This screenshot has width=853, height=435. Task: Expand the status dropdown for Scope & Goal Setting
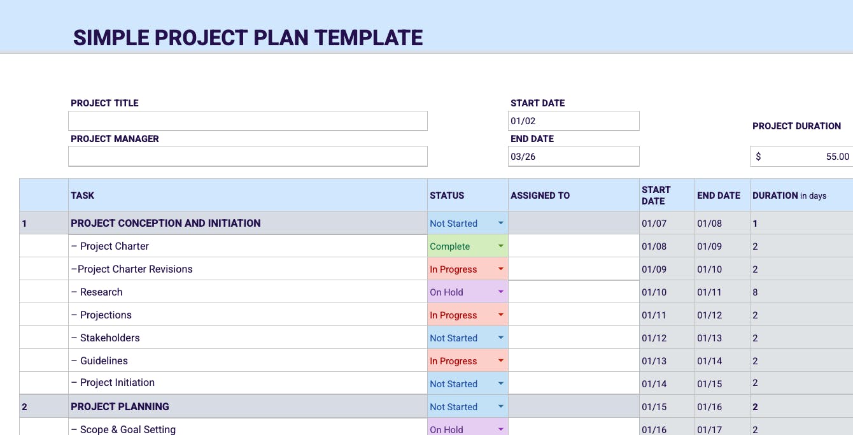click(x=500, y=428)
